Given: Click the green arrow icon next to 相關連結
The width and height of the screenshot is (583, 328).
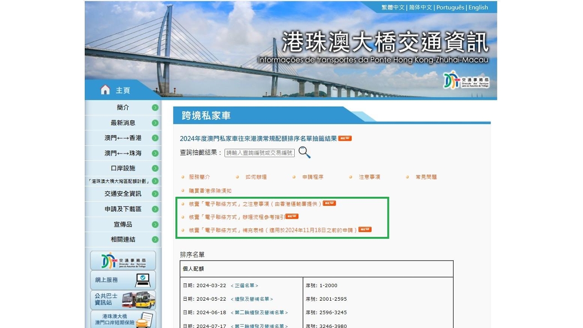Looking at the screenshot, I should point(155,239).
